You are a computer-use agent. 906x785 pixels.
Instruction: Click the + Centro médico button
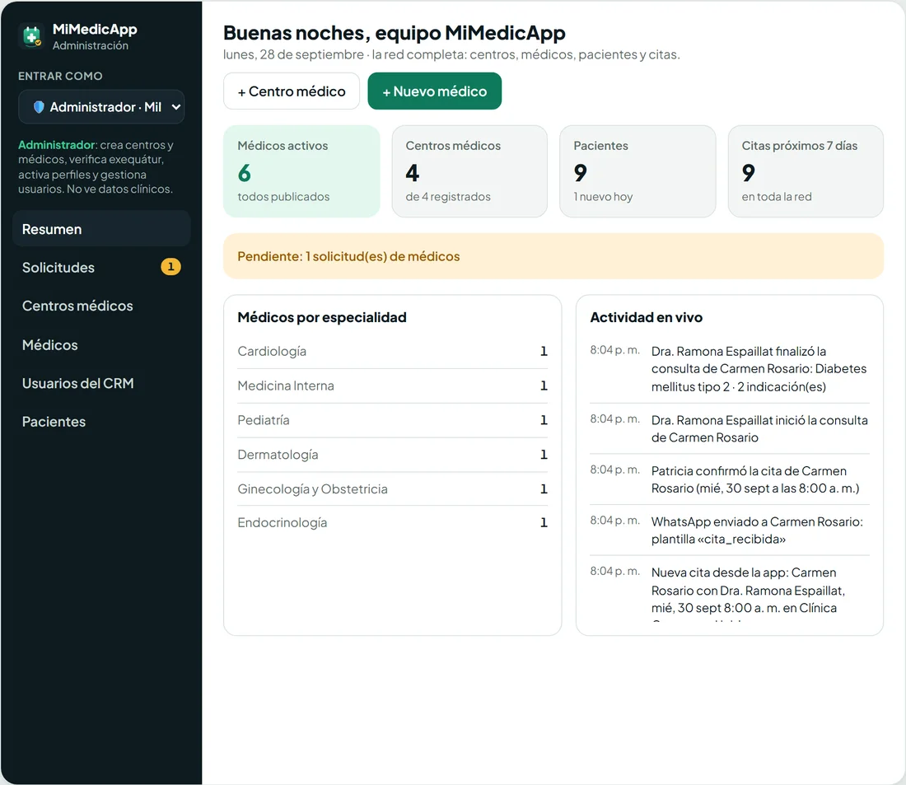(x=292, y=91)
